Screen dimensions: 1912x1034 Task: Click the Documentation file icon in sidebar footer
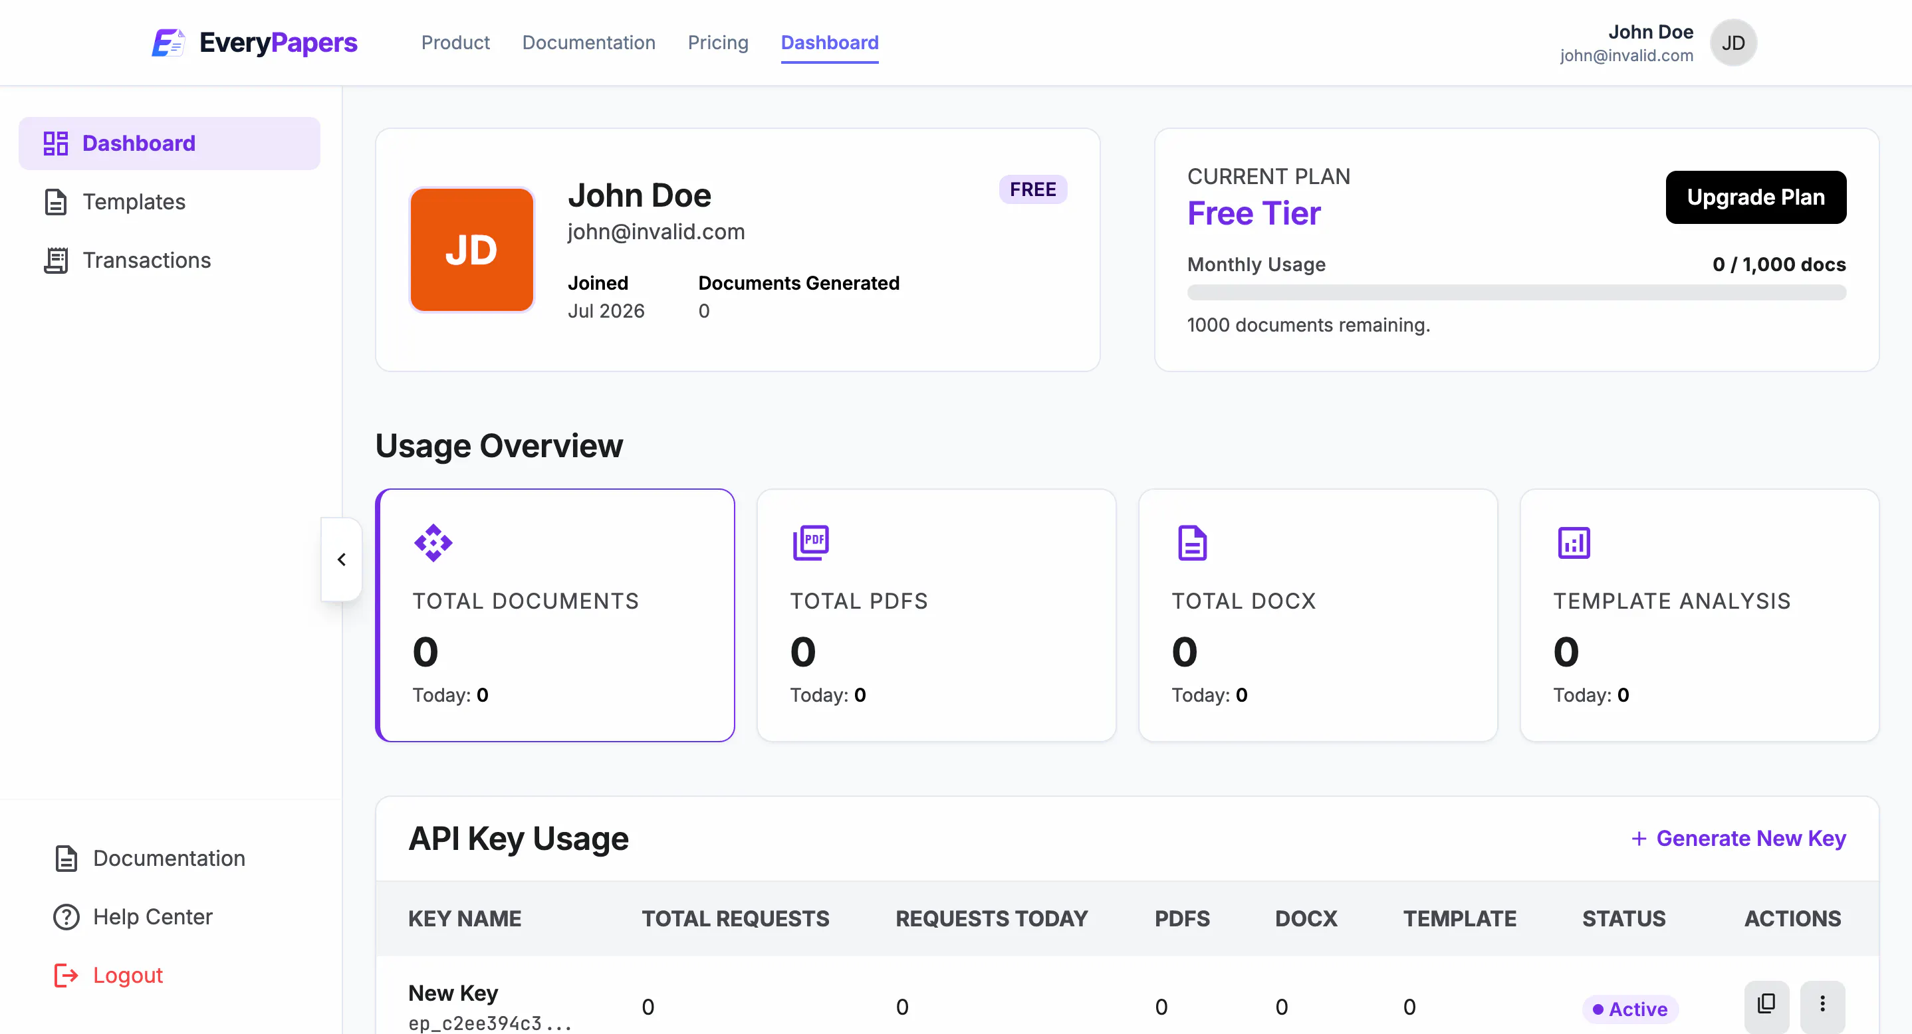(66, 858)
